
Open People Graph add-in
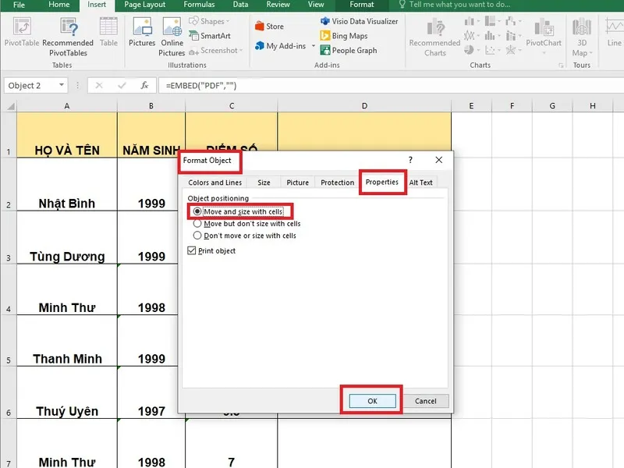coord(349,51)
